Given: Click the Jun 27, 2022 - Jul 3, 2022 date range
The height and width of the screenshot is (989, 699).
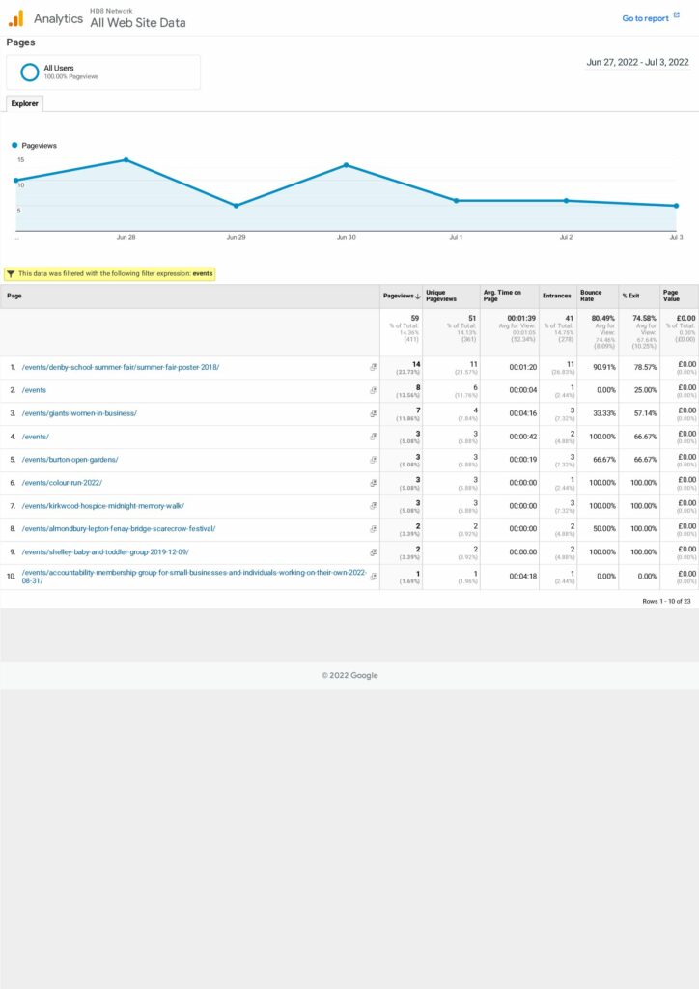Looking at the screenshot, I should 637,62.
